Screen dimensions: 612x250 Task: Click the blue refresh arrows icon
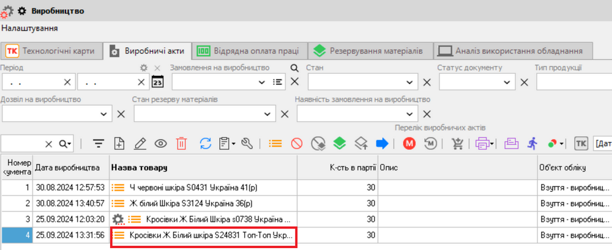coord(206,144)
